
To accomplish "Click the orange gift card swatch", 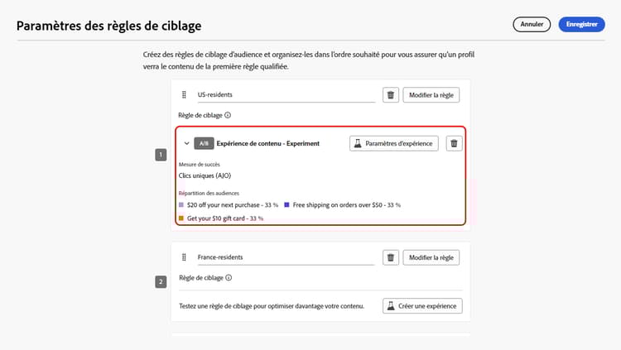I will tap(181, 218).
